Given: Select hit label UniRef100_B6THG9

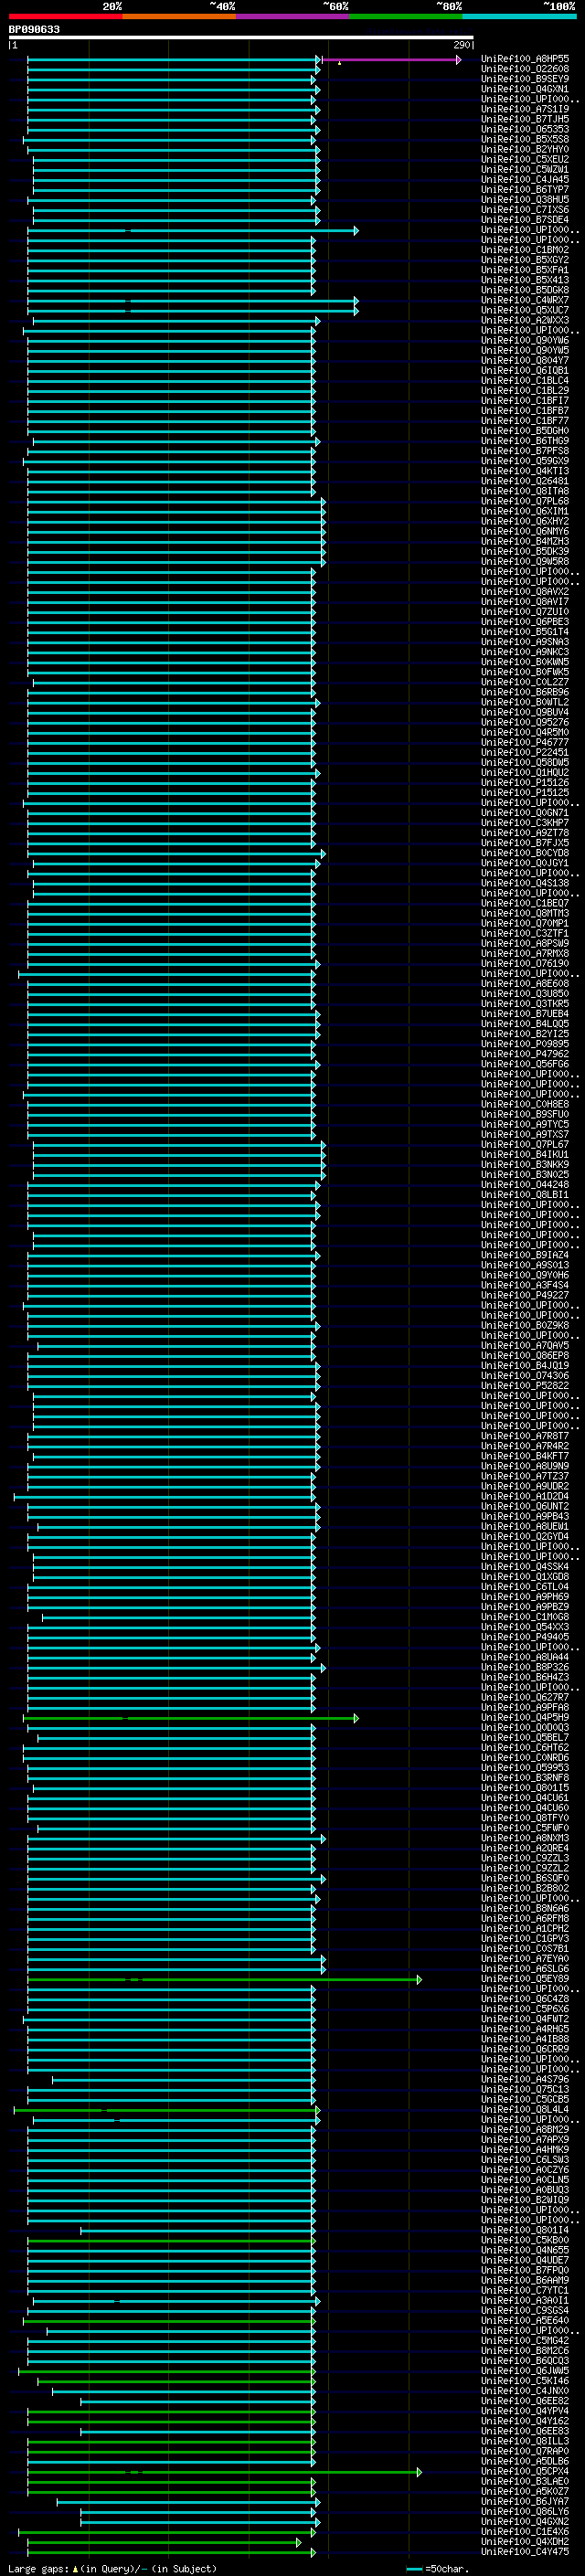Looking at the screenshot, I should tap(524, 441).
